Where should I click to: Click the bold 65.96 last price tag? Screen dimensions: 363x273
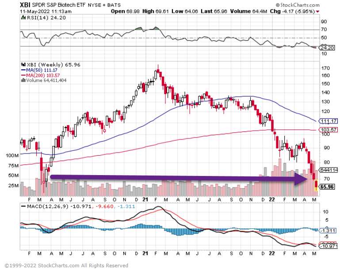click(327, 187)
